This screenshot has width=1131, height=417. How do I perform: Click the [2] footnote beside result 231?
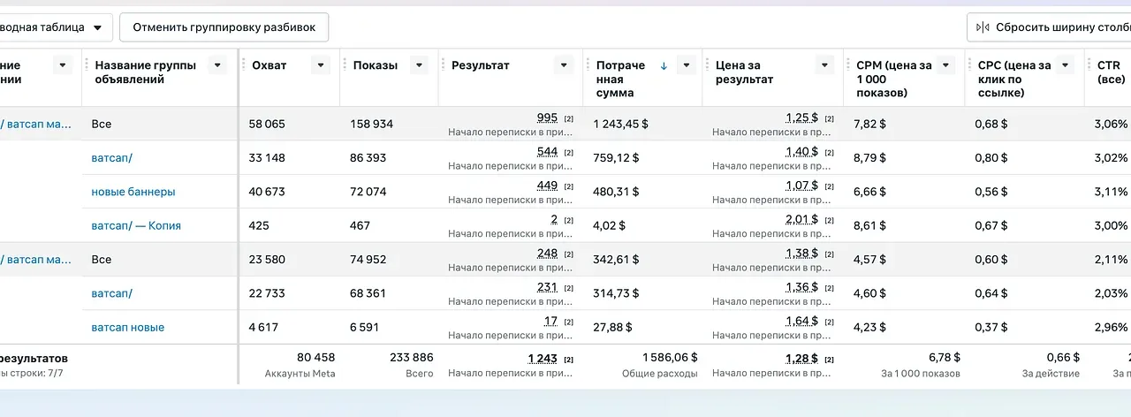pos(569,288)
